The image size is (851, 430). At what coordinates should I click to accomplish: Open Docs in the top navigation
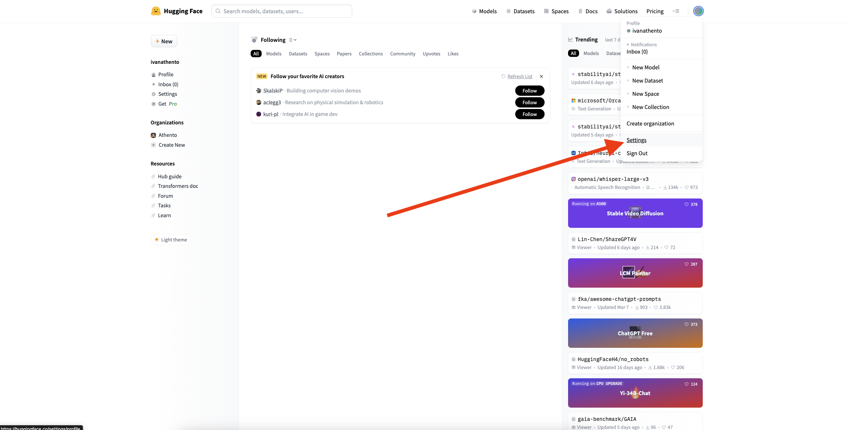(588, 11)
